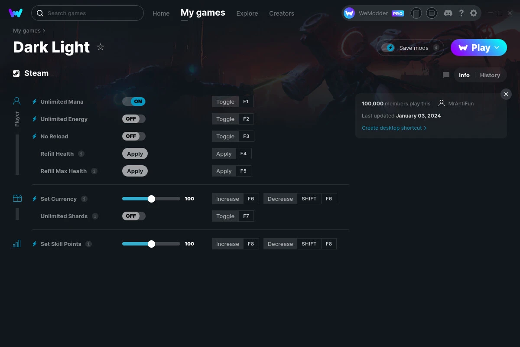The image size is (520, 347).
Task: Click lightning bolt beside Unlimited Mana
Action: (35, 101)
